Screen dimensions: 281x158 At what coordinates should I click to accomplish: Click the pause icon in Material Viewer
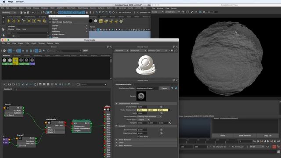(172, 51)
